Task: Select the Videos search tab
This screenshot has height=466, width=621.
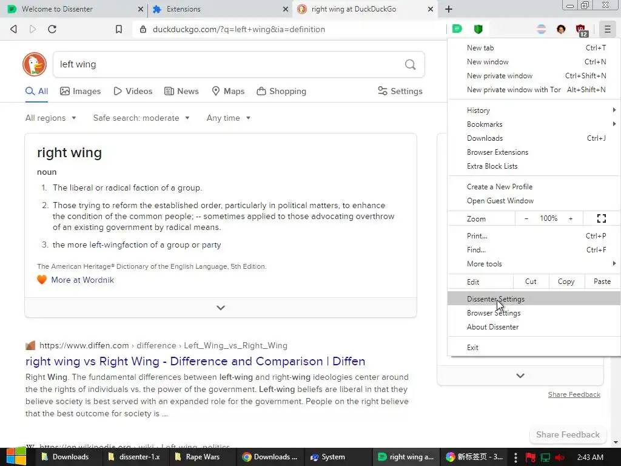Action: pos(133,91)
